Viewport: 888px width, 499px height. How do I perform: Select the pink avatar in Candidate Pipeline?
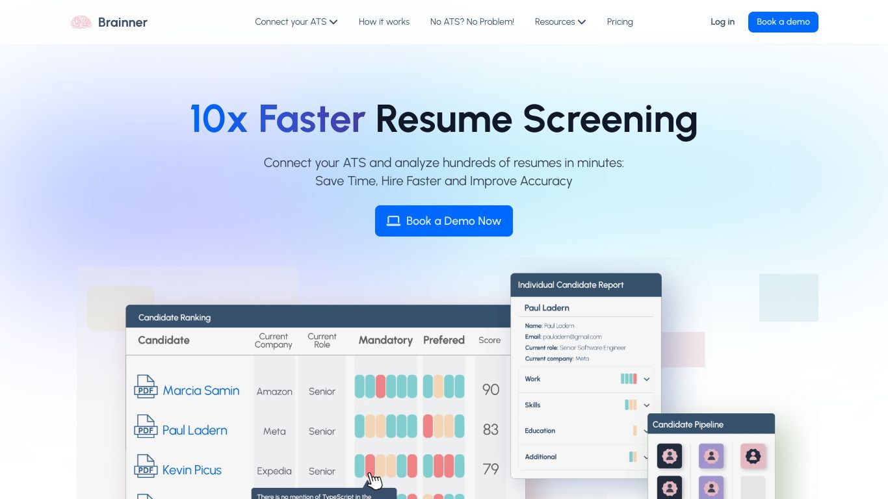753,456
